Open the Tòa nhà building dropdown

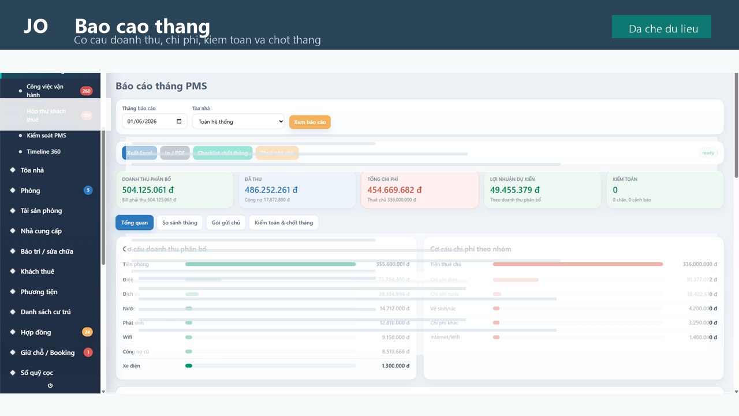pyautogui.click(x=238, y=121)
